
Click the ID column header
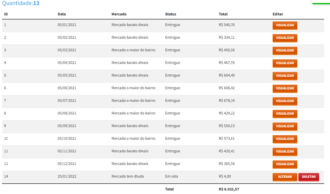[x=6, y=14]
